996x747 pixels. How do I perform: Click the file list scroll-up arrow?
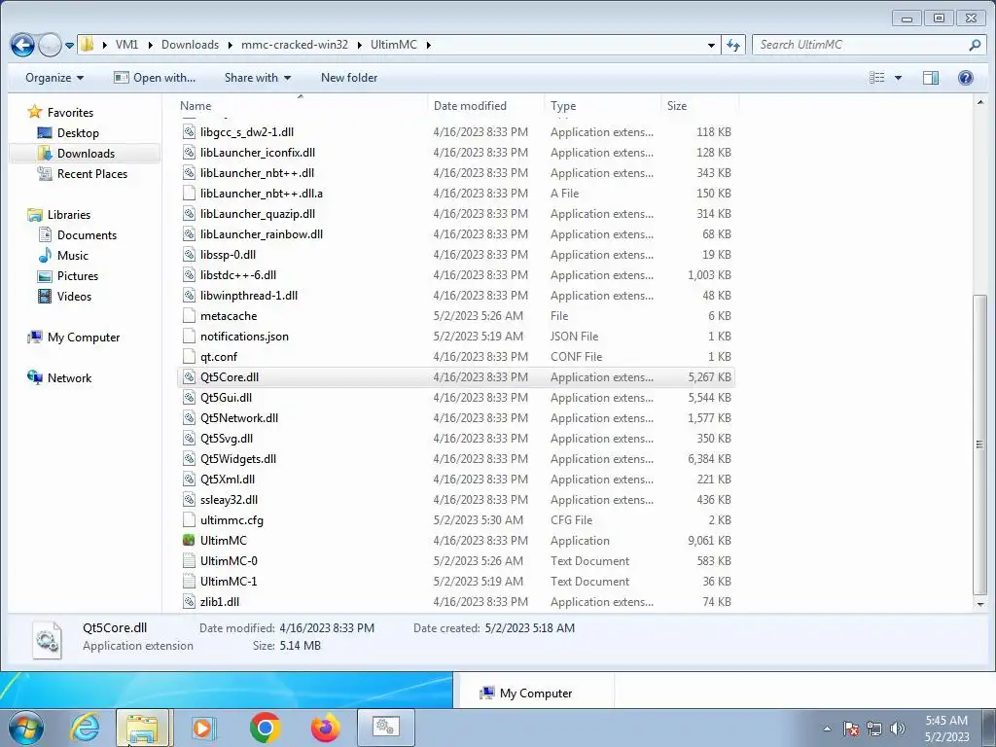pyautogui.click(x=980, y=101)
